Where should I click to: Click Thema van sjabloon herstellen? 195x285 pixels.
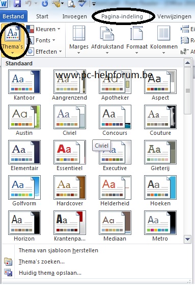coord(58,250)
